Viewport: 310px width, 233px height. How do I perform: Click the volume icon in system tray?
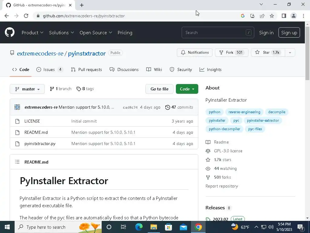click(x=271, y=227)
